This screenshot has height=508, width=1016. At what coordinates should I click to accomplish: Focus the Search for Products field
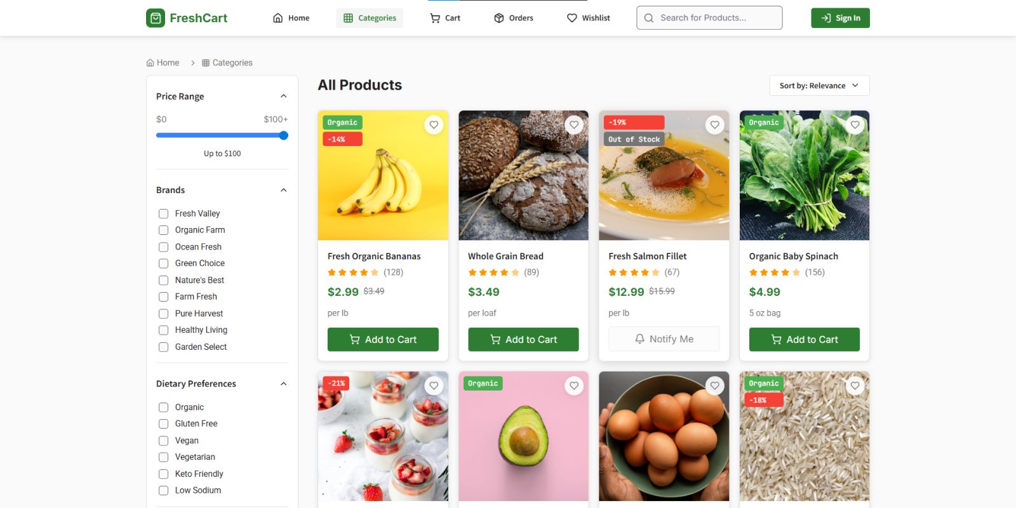click(x=709, y=18)
